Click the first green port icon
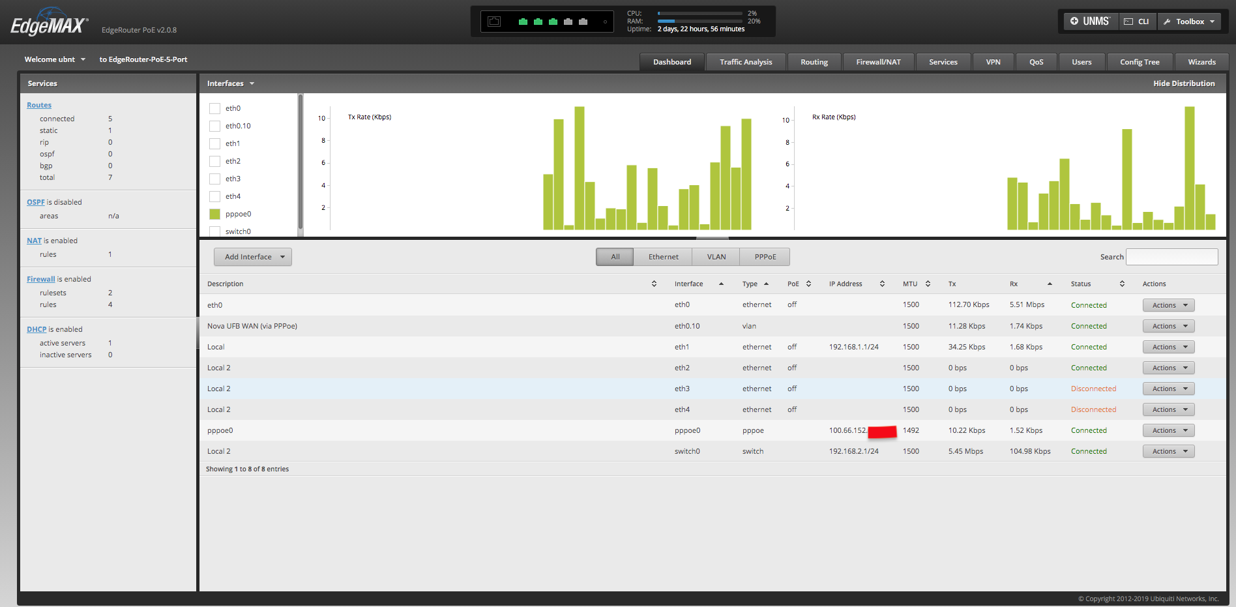This screenshot has width=1236, height=607. [x=523, y=22]
